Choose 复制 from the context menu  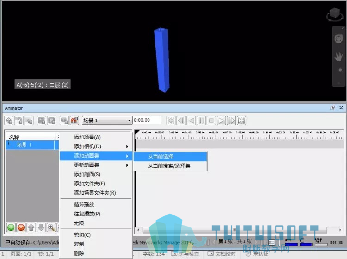click(96, 244)
